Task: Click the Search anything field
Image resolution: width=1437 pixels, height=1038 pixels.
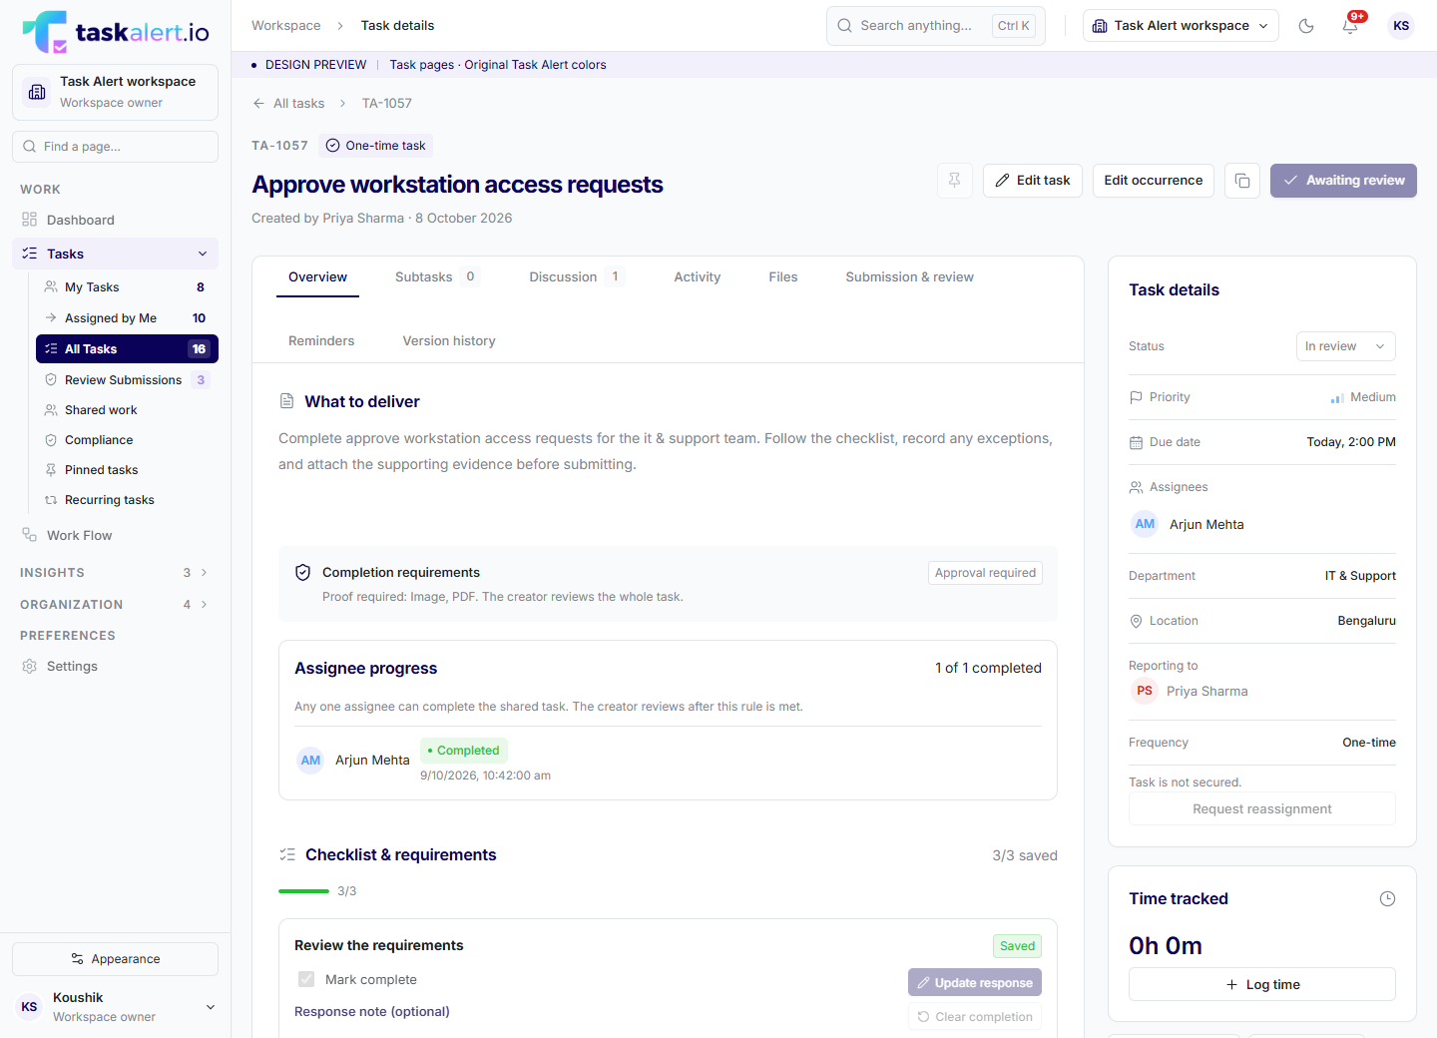Action: tap(936, 26)
